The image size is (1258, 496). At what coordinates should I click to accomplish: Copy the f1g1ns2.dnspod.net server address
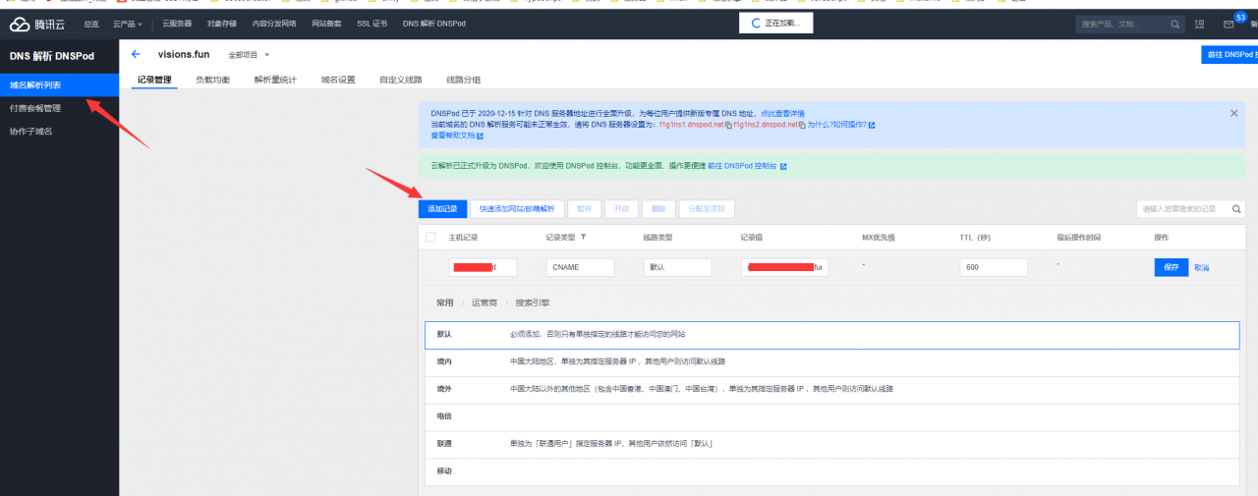pos(802,125)
